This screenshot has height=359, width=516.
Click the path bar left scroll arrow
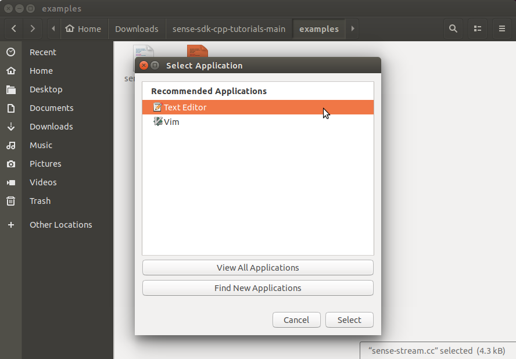pos(53,28)
